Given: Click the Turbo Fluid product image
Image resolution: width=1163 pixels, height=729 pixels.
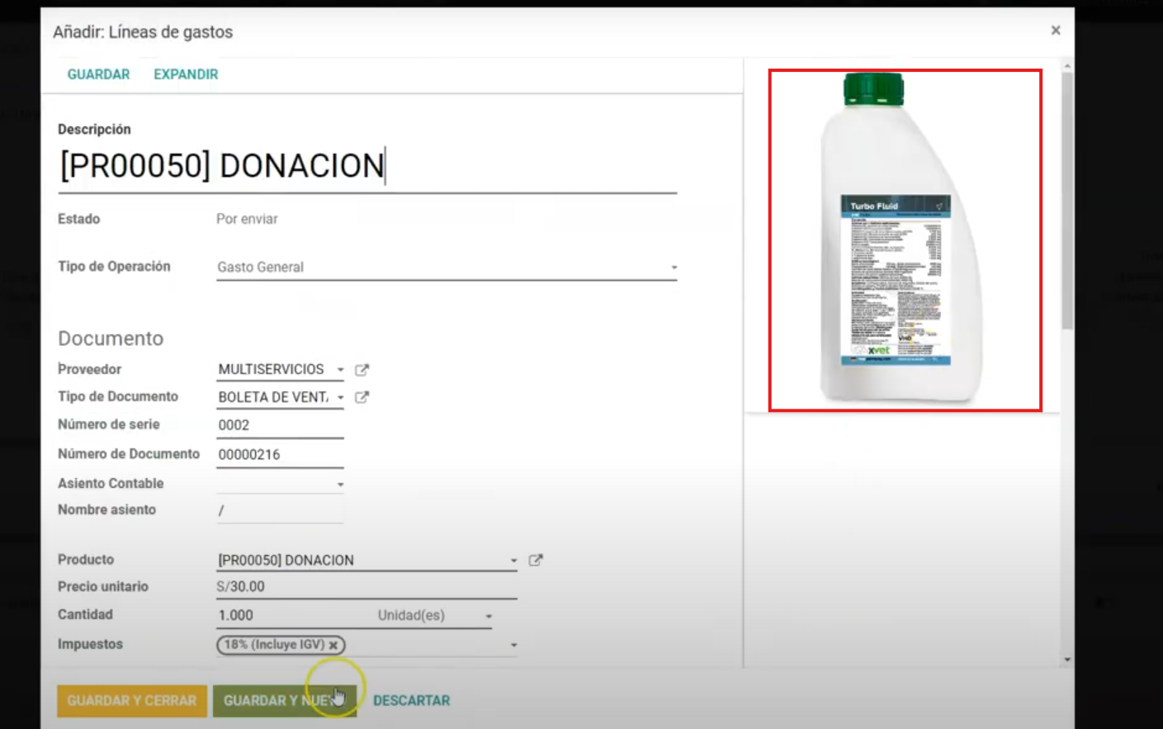Looking at the screenshot, I should (x=905, y=239).
